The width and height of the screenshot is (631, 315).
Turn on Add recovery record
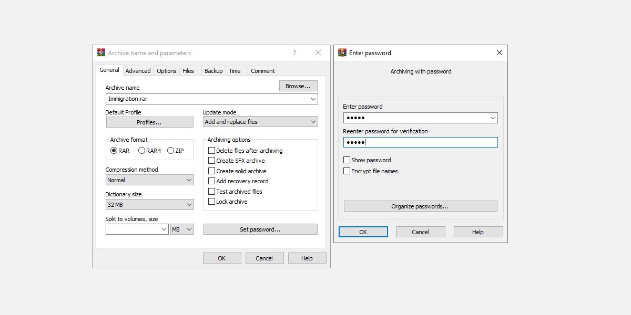pyautogui.click(x=211, y=181)
